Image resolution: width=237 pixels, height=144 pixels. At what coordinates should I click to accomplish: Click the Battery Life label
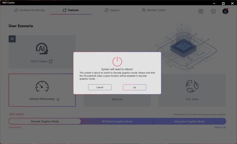point(220,127)
